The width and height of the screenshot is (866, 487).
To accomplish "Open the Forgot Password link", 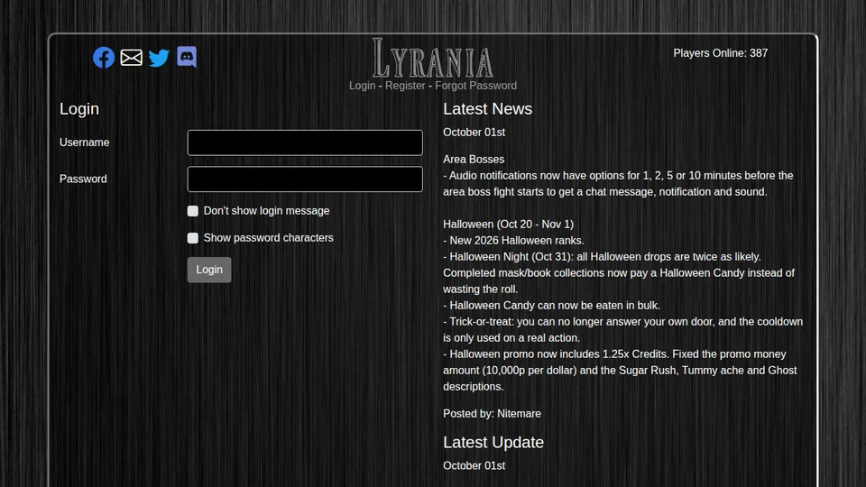I will click(x=475, y=86).
